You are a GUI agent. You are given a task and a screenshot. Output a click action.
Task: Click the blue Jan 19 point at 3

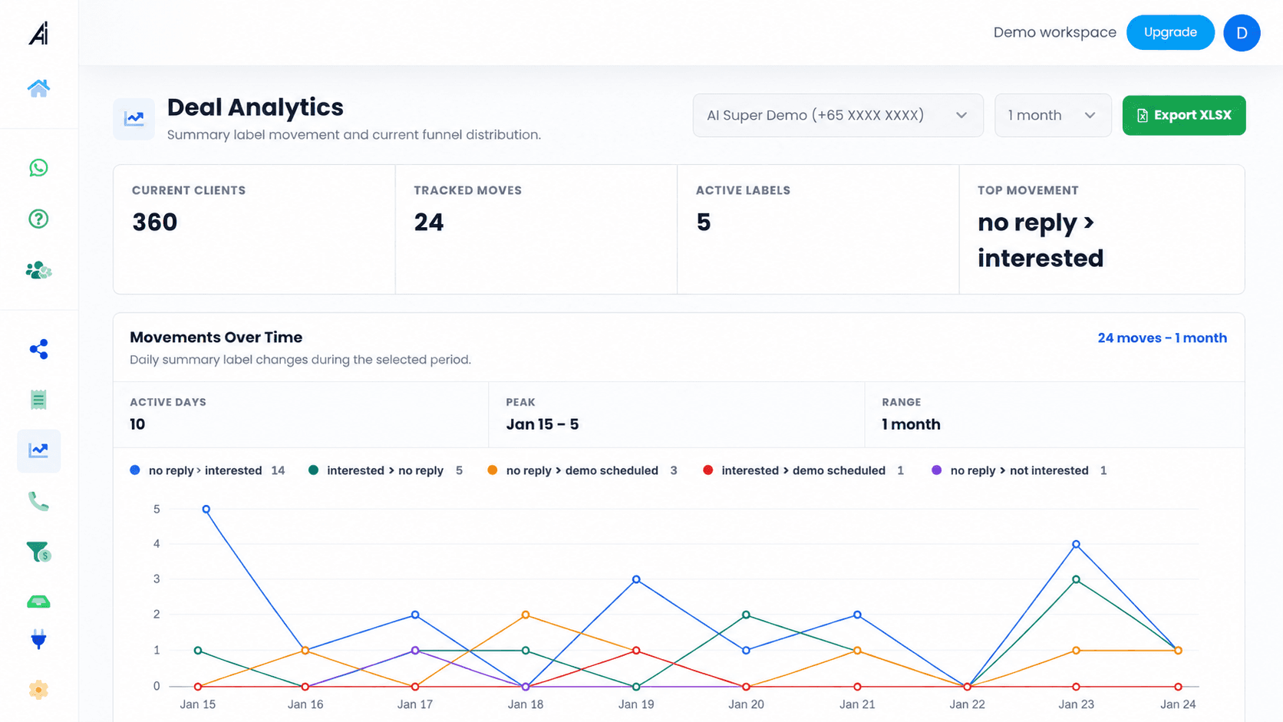[636, 579]
